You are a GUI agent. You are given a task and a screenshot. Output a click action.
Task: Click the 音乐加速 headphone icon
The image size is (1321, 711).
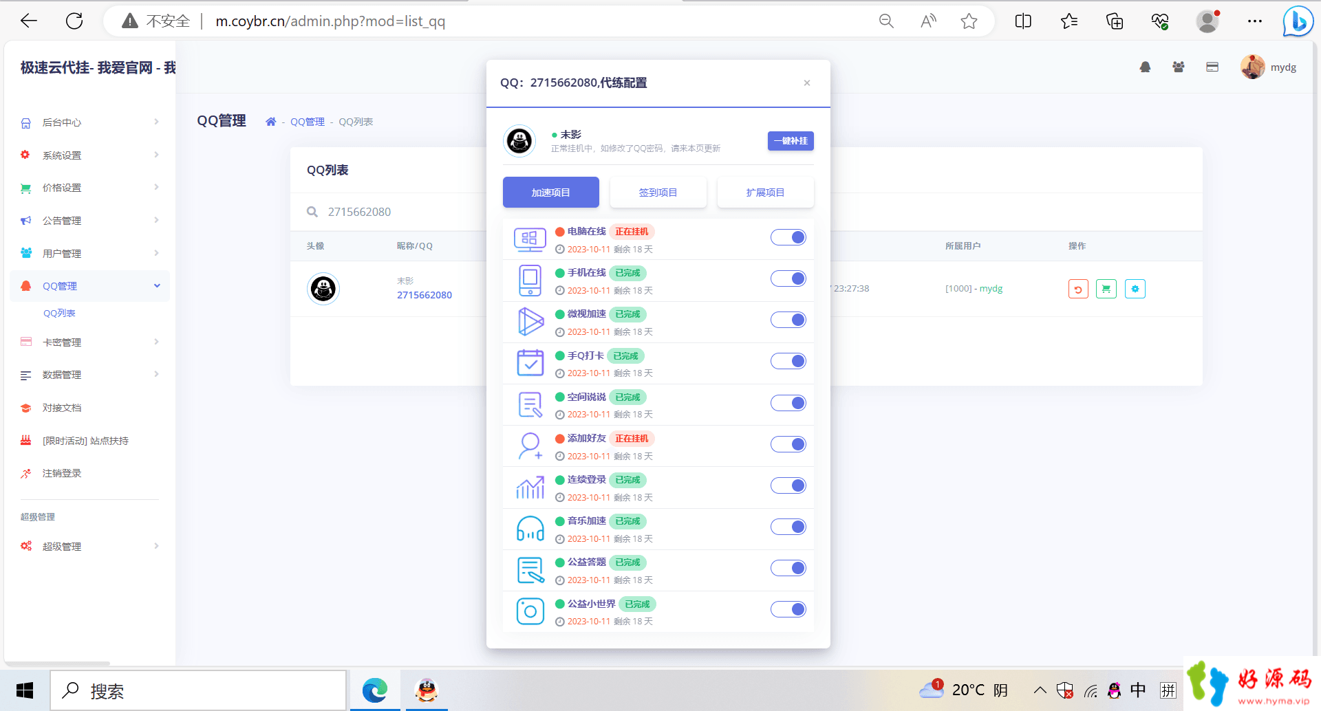[530, 528]
